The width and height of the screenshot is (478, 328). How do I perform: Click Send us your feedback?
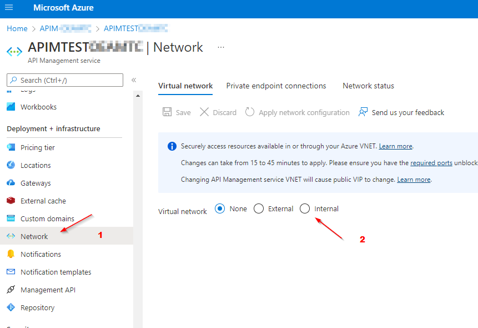pos(408,112)
